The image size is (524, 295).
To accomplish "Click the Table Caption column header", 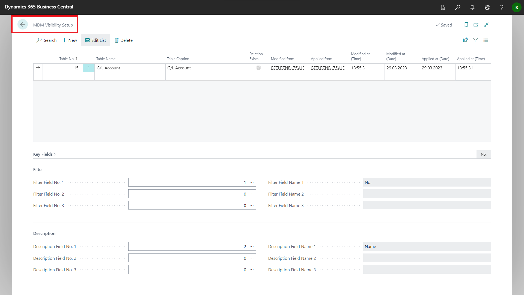I will (178, 59).
